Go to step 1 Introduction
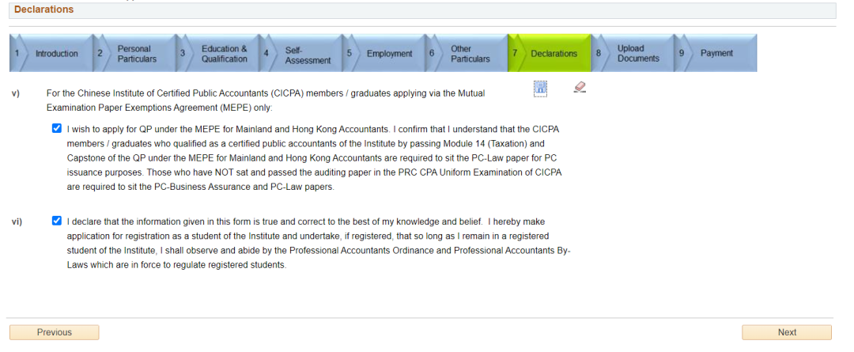 point(56,54)
